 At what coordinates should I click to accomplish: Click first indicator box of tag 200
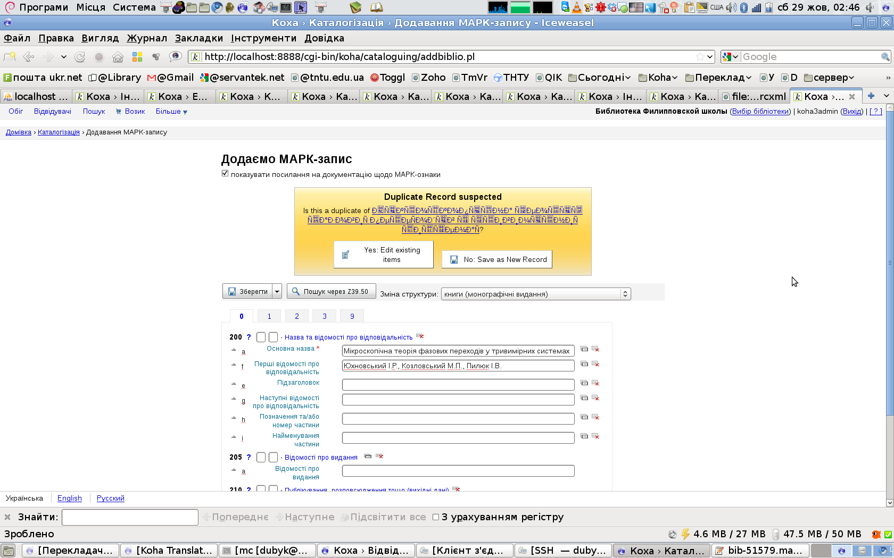pyautogui.click(x=261, y=337)
